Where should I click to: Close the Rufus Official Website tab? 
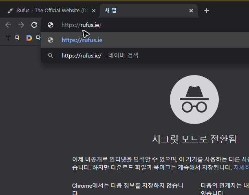94,11
